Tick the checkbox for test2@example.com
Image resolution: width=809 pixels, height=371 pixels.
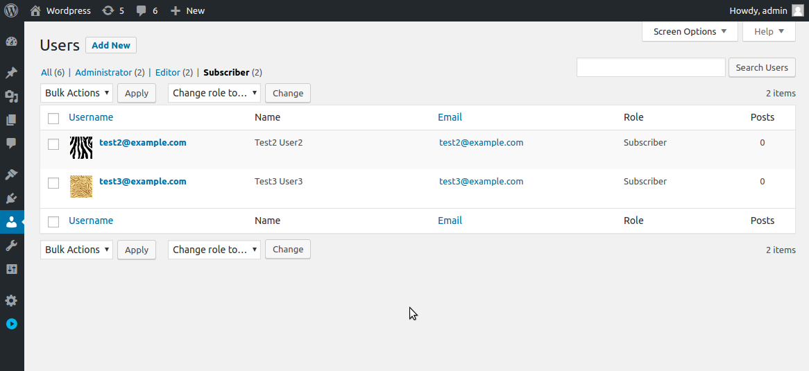point(53,144)
